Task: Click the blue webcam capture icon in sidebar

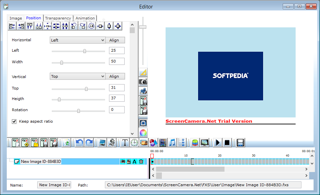Action: [143, 123]
